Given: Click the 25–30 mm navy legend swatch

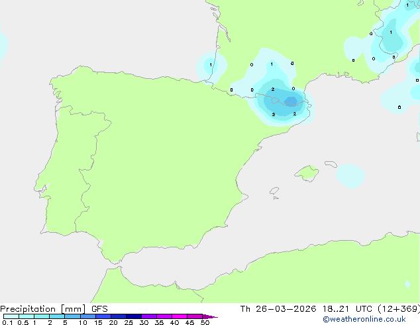Looking at the screenshot, I should (x=134, y=316).
